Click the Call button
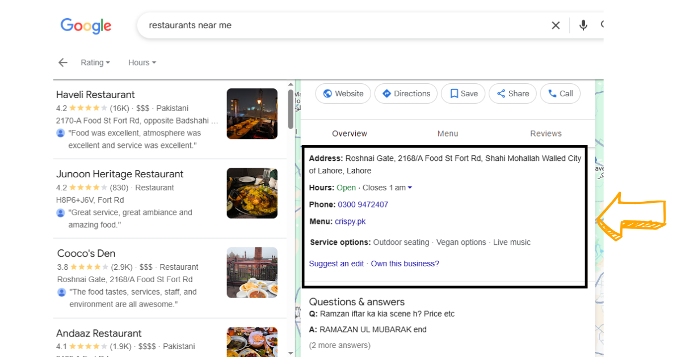 (x=560, y=93)
